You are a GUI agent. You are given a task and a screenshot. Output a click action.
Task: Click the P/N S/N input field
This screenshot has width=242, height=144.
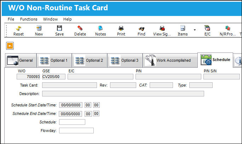click(x=221, y=77)
